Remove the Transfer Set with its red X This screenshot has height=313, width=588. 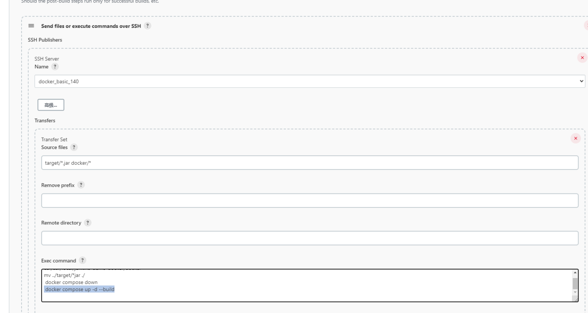pos(575,138)
